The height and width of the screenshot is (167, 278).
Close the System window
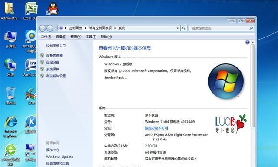[x=250, y=21]
